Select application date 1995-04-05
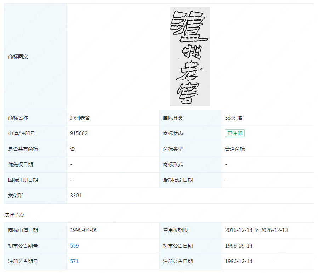This screenshot has width=318, height=273. coord(84,230)
